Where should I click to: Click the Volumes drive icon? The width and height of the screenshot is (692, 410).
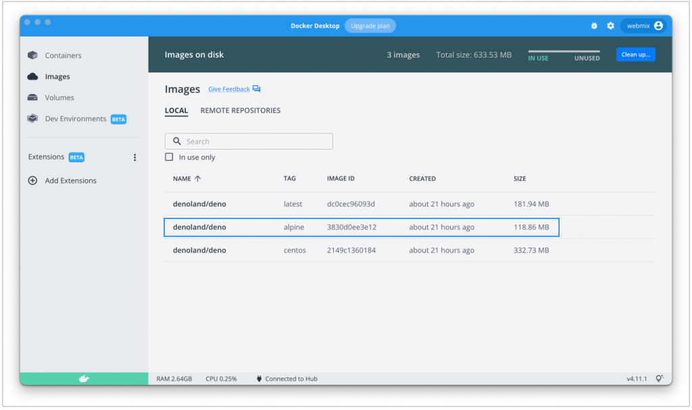point(32,97)
